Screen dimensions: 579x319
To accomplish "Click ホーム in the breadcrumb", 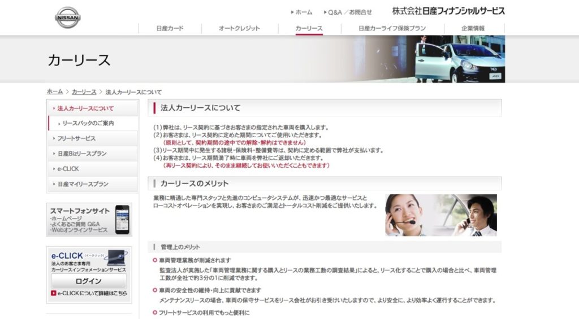I will point(55,92).
